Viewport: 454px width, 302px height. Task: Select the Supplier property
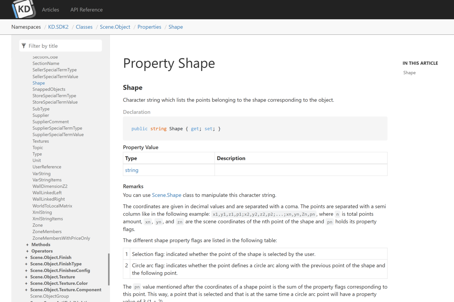click(41, 115)
